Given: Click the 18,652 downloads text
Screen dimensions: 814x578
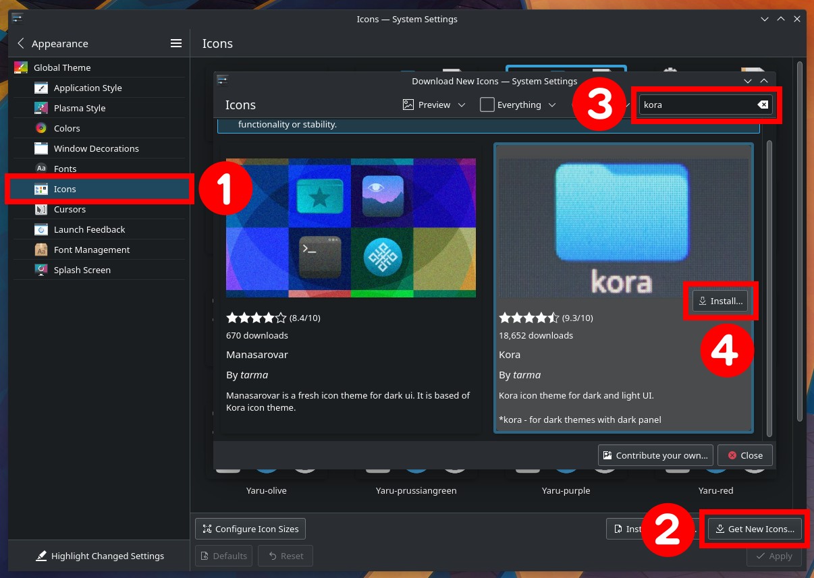Looking at the screenshot, I should (536, 335).
